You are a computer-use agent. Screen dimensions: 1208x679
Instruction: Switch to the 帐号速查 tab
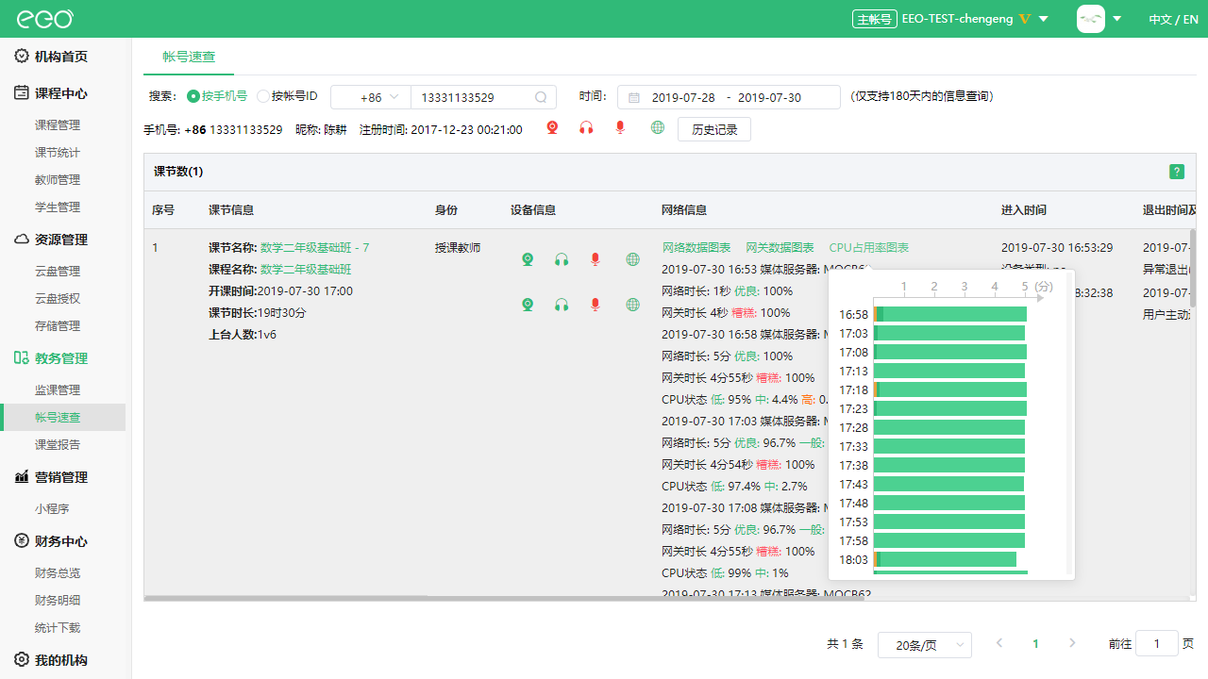189,57
